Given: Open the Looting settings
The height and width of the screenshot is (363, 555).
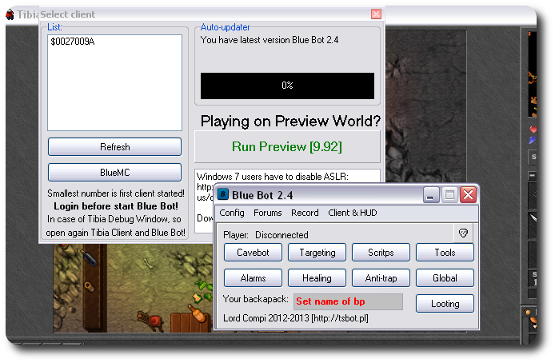Looking at the screenshot, I should [445, 304].
